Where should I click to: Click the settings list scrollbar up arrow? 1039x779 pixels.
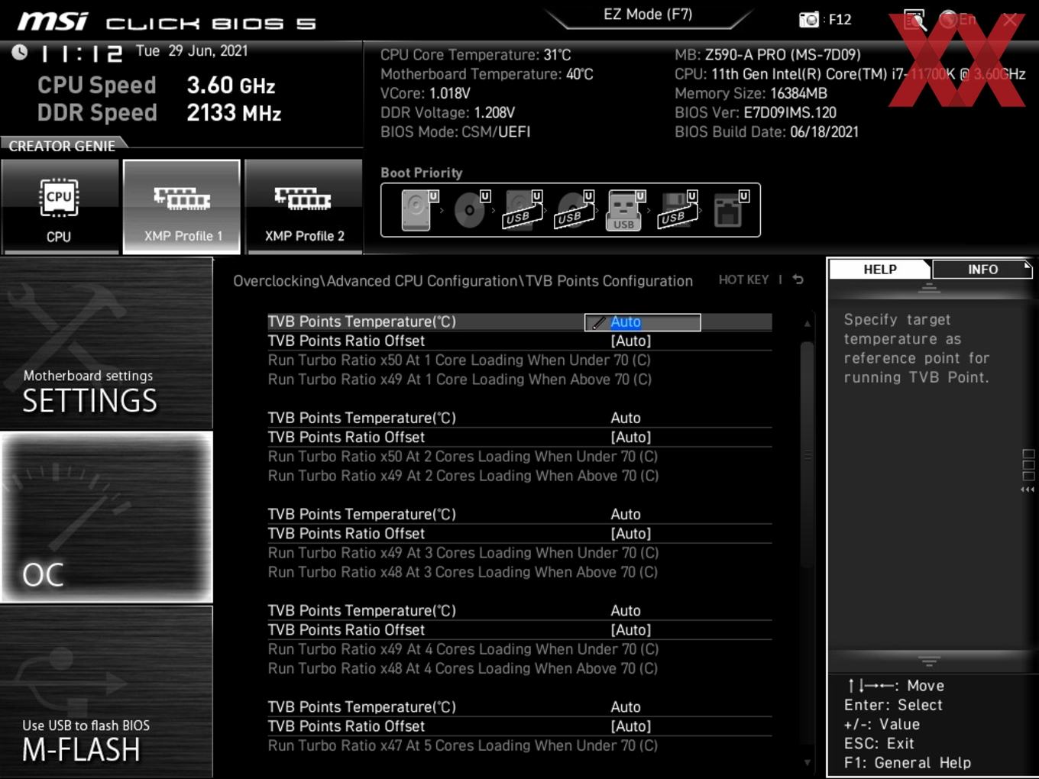click(x=807, y=323)
